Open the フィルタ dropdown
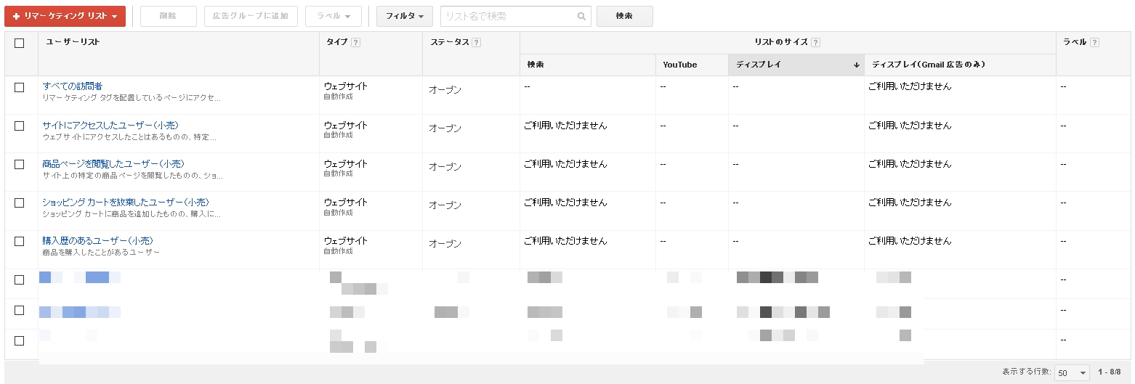Viewport: 1135px width, 384px height. click(x=405, y=16)
